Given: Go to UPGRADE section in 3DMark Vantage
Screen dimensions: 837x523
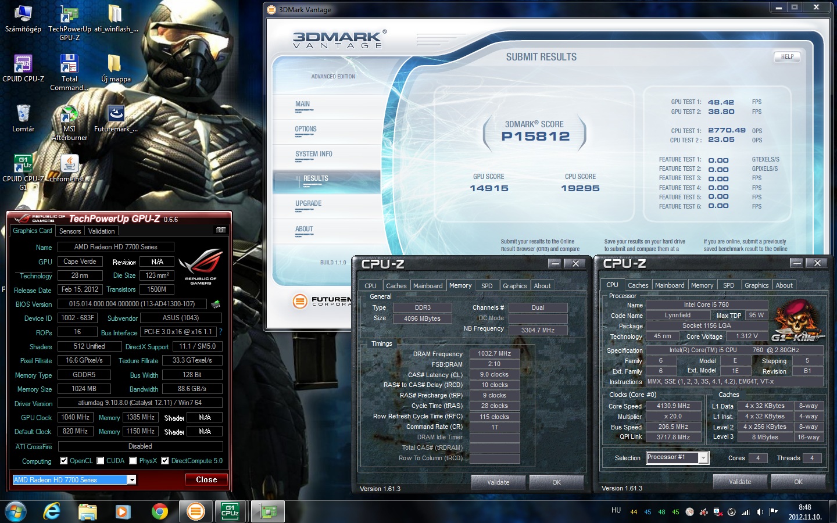Looking at the screenshot, I should 308,204.
